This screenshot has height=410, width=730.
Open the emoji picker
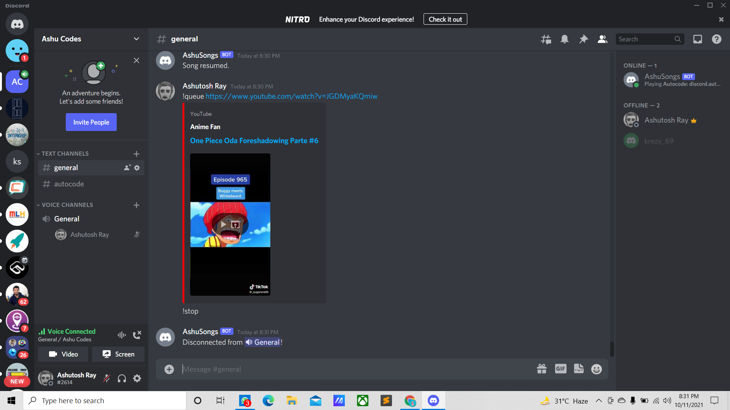pyautogui.click(x=597, y=369)
